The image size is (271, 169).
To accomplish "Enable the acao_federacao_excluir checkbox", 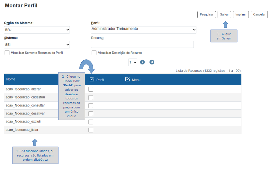I will (91, 122).
